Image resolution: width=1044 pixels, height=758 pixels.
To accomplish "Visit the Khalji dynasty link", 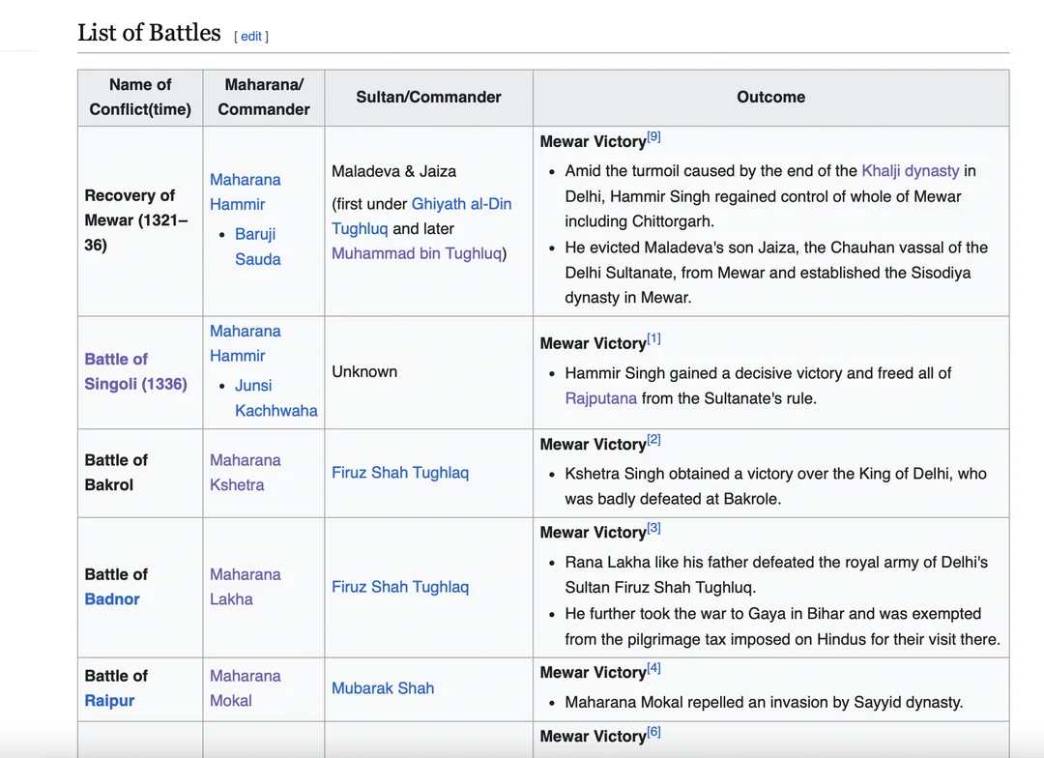I will [910, 171].
